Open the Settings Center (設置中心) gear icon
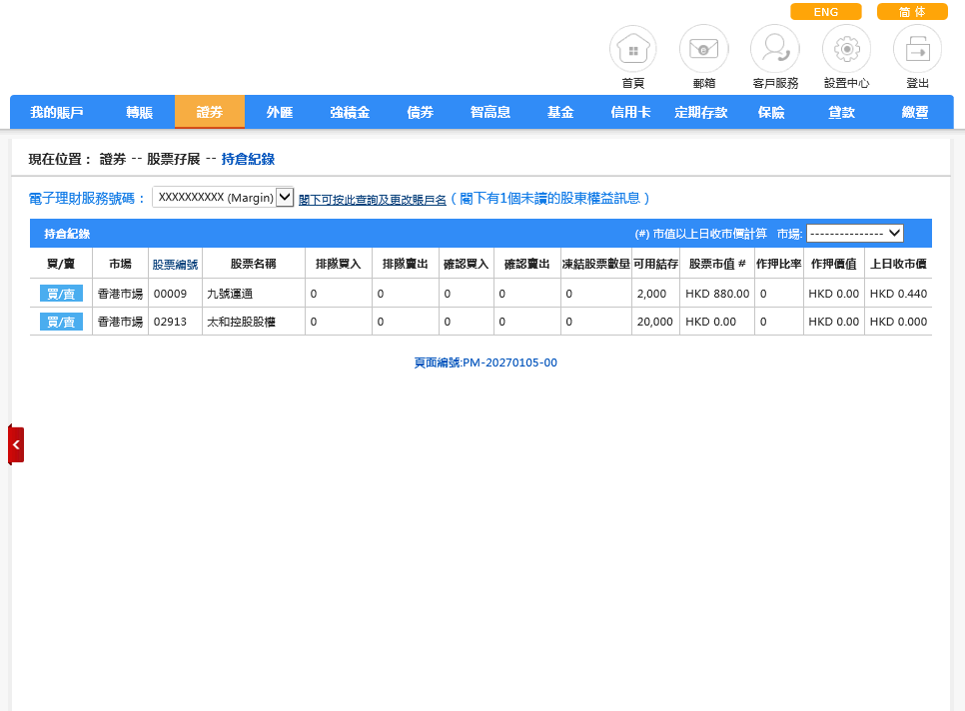This screenshot has height=711, width=965. click(x=846, y=49)
